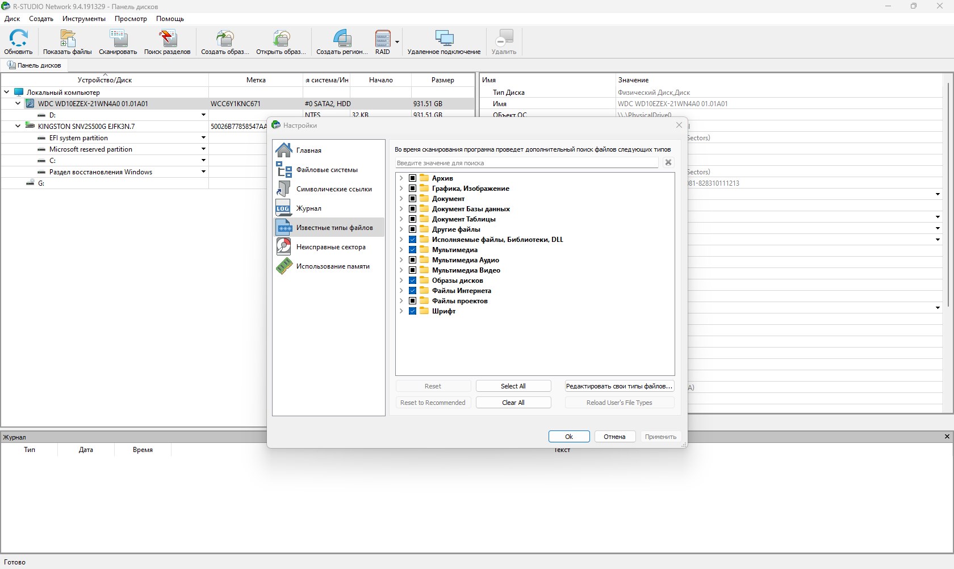Click the Select All button
The height and width of the screenshot is (569, 954).
(x=513, y=386)
